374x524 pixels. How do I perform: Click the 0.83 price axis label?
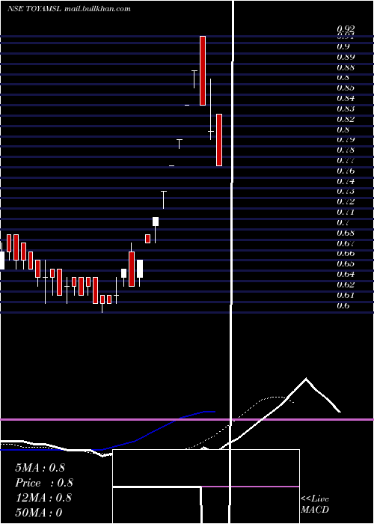click(x=346, y=109)
